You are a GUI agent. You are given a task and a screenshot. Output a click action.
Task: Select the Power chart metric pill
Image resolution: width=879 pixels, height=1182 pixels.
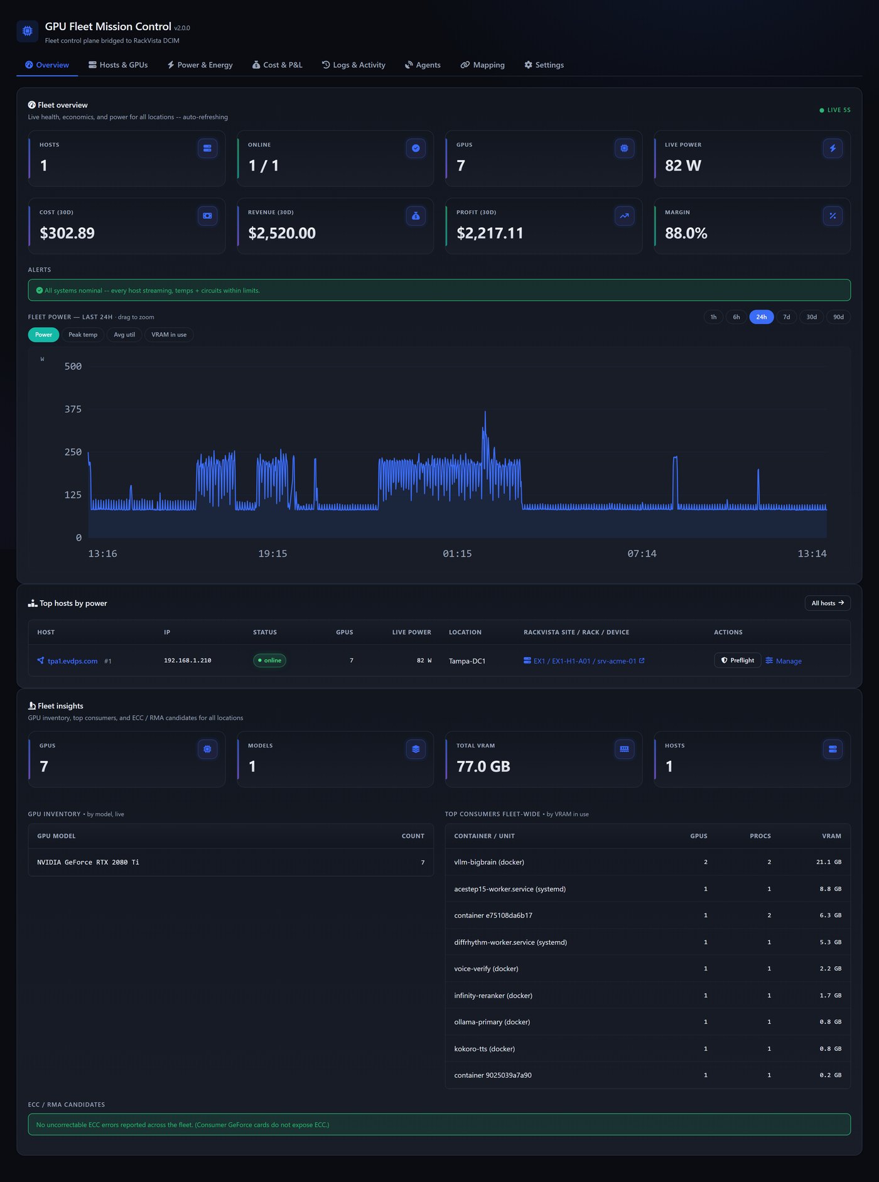click(x=43, y=335)
